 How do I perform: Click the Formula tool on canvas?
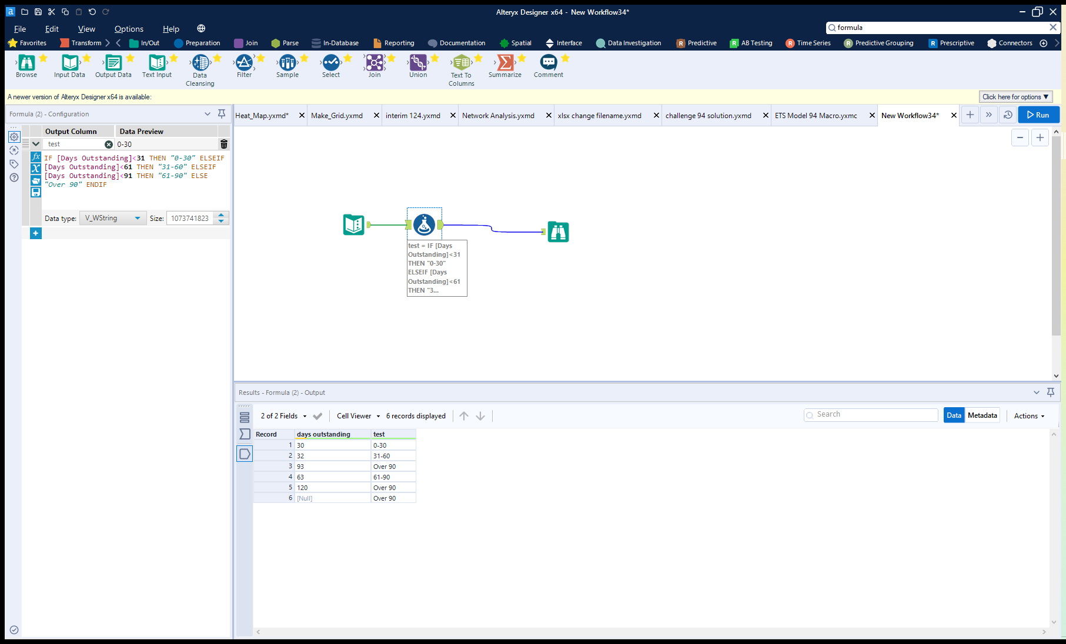point(424,224)
